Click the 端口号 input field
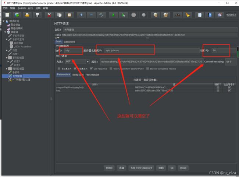 [x=225, y=51]
